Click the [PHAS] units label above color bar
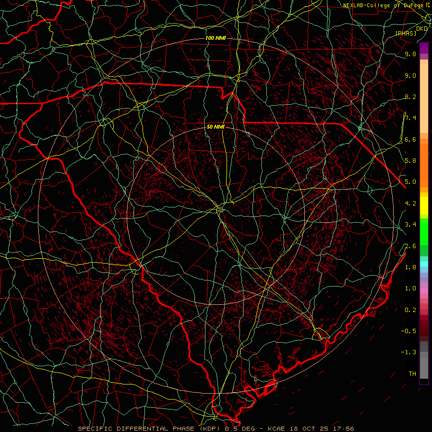Screen dimensions: 432x432 406,33
